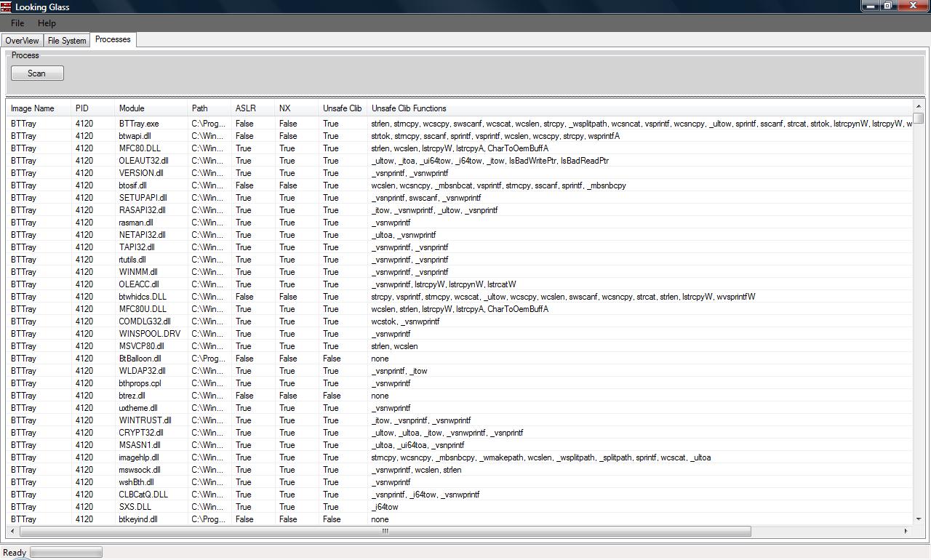Sort by Image Name column header
The height and width of the screenshot is (560, 931).
[x=39, y=108]
